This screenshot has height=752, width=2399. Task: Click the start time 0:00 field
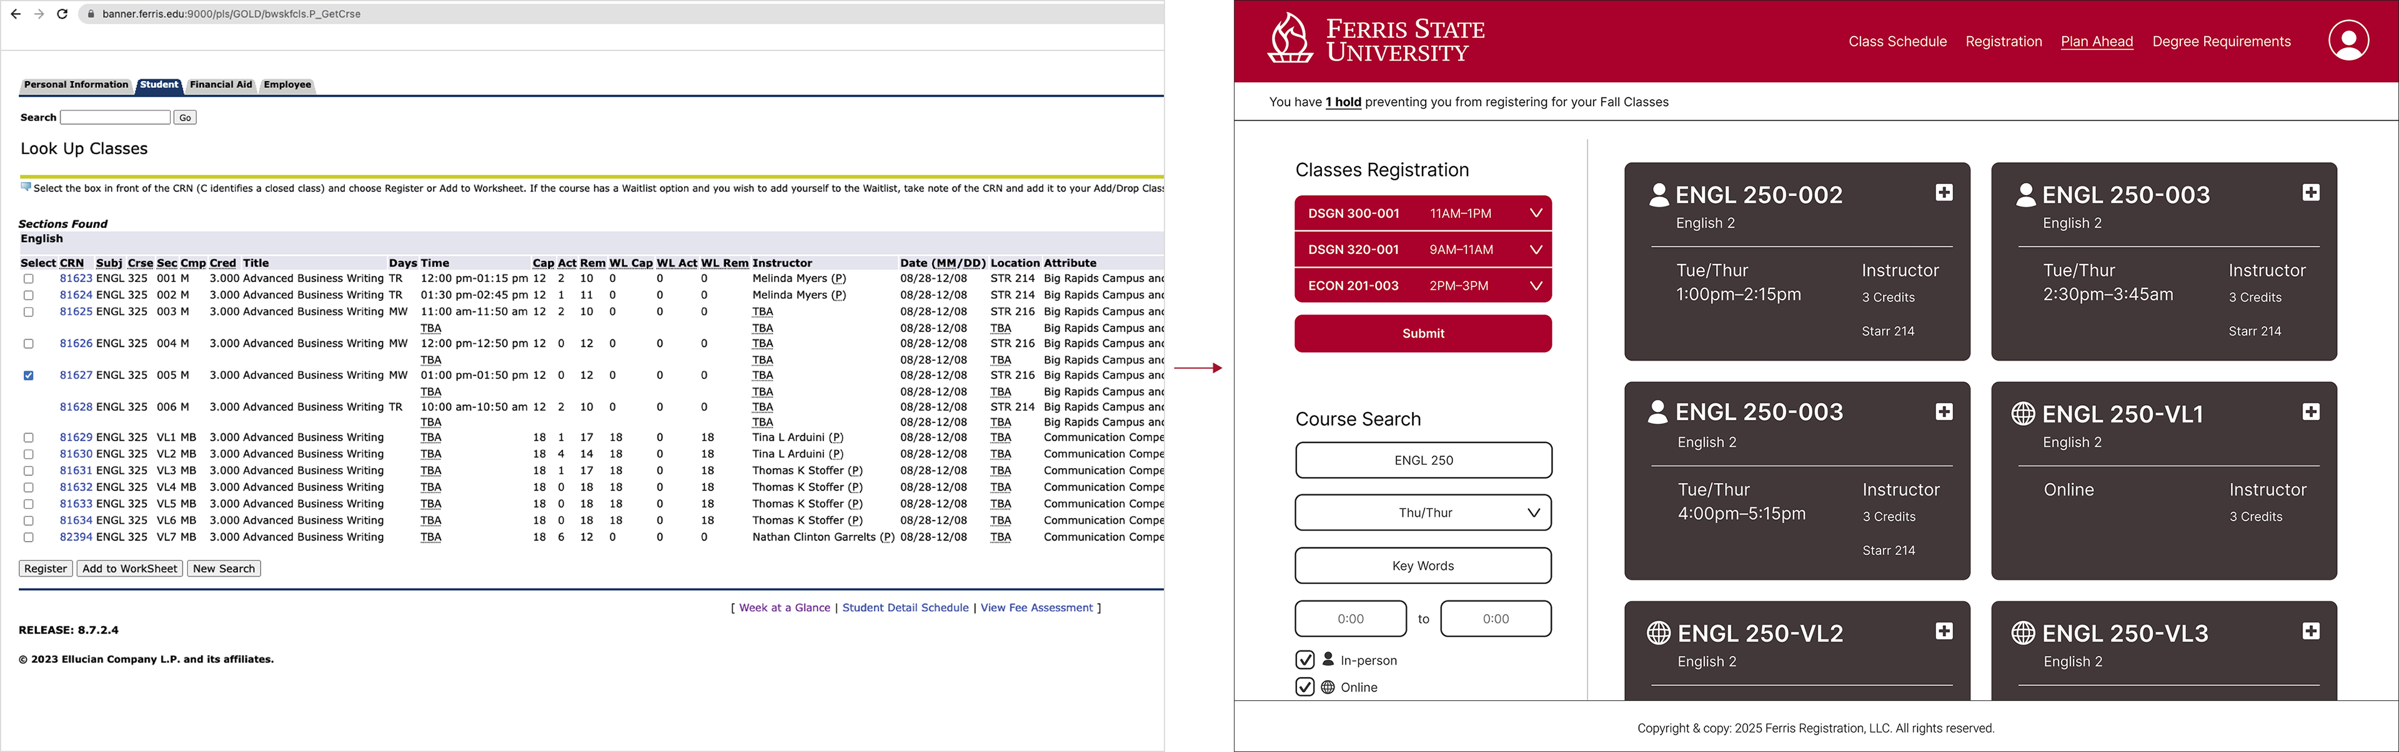[1350, 619]
